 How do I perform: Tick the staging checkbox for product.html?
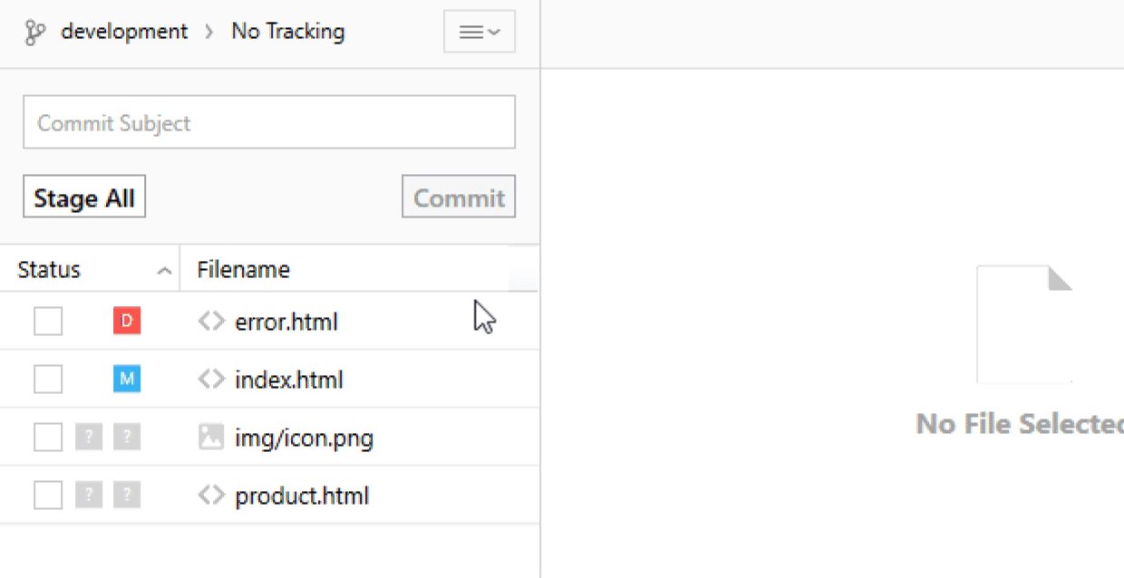pos(48,496)
